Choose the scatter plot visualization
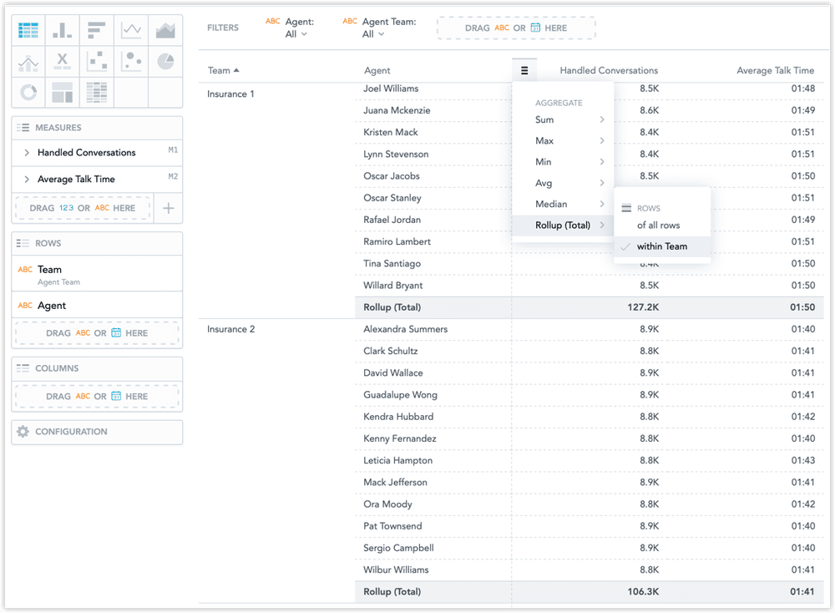 [96, 61]
